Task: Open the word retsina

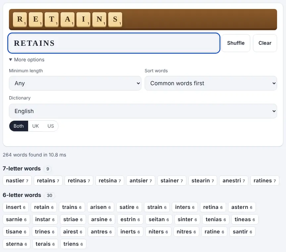Action: click(x=110, y=181)
